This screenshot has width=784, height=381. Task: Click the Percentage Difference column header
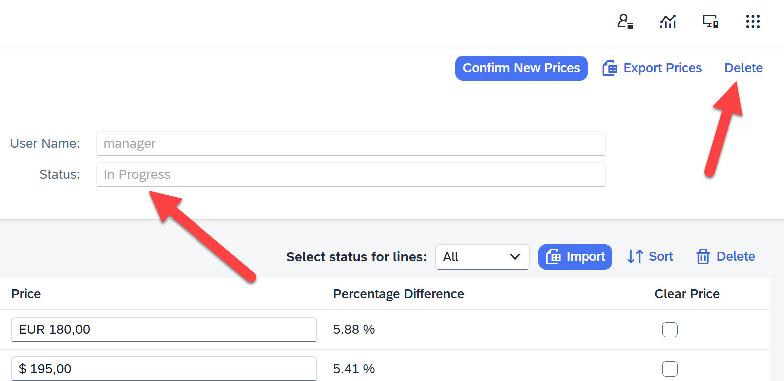tap(398, 294)
